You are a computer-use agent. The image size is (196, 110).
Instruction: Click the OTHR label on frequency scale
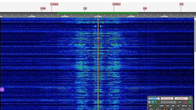coord(43,8)
